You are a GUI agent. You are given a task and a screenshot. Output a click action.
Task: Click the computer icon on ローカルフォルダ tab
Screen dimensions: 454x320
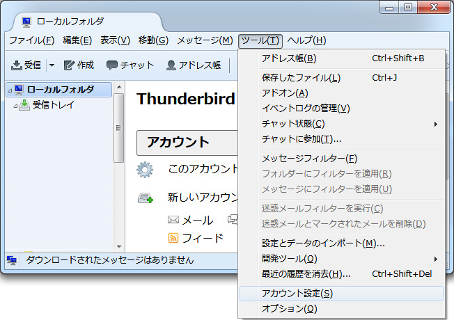[x=26, y=22]
